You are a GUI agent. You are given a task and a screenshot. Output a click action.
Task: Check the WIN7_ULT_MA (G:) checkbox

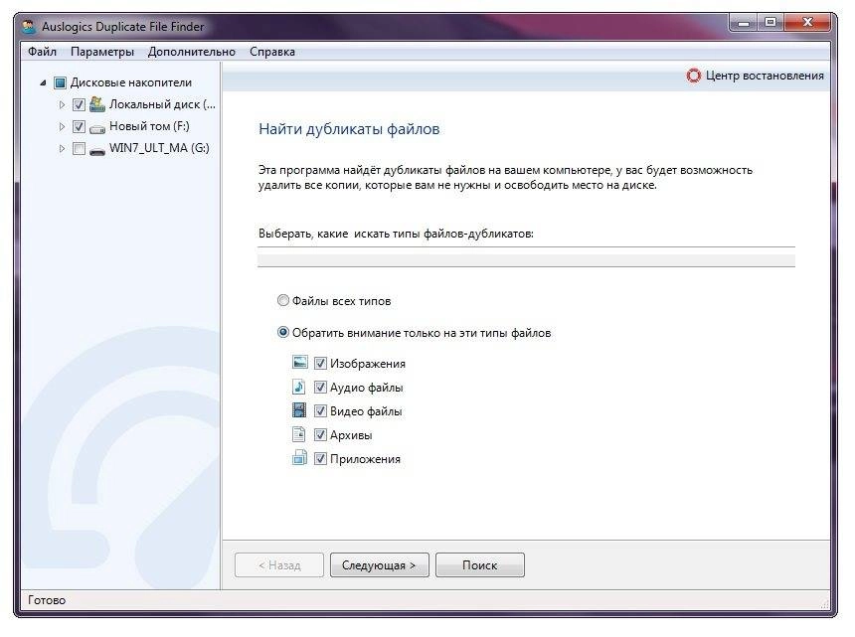click(x=79, y=149)
